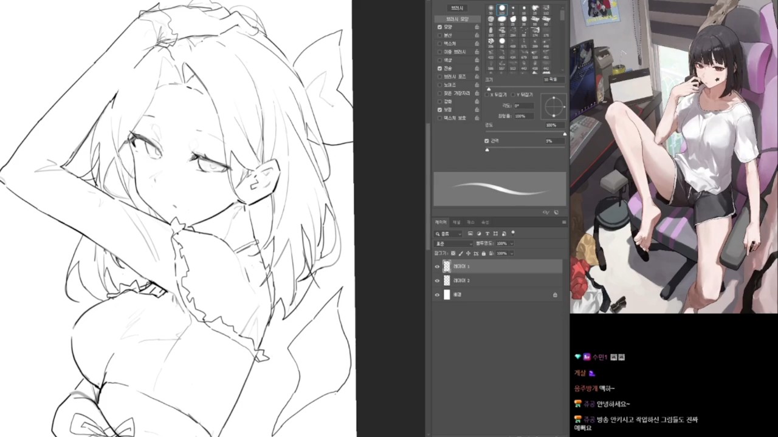Click the brush 크기 size slider

click(x=525, y=87)
